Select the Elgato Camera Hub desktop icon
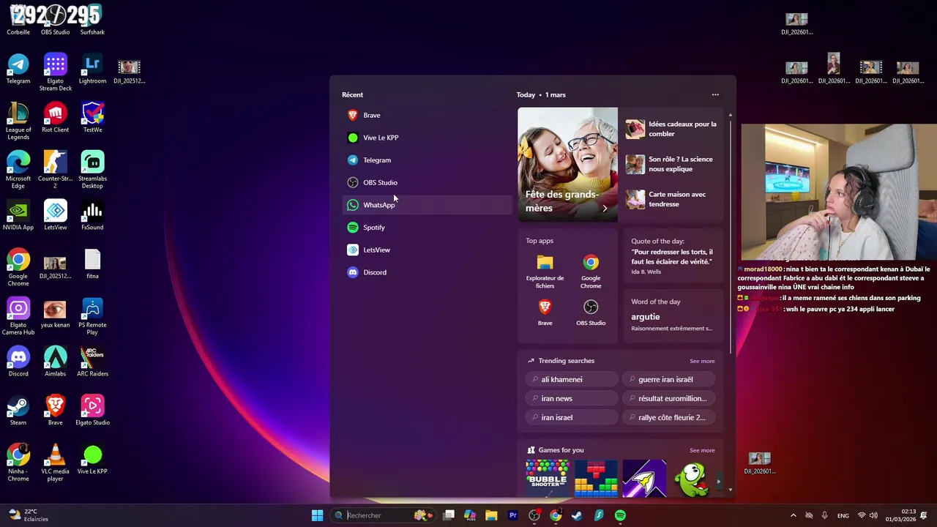This screenshot has width=937, height=527. [18, 316]
